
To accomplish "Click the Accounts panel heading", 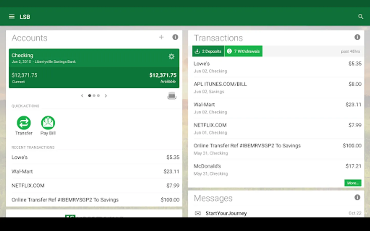I will [x=30, y=38].
